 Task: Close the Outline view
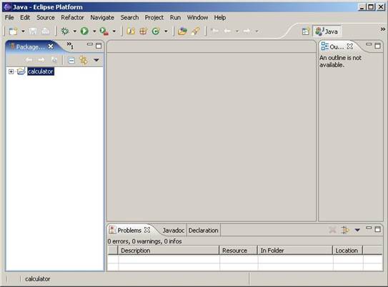tap(350, 46)
